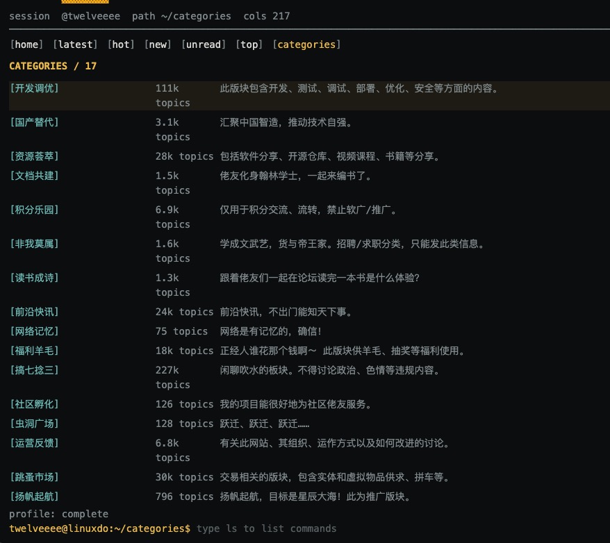Click the 前沿快讯，不出门能知天下事 description
Screen dimensions: 610x543
coord(286,312)
